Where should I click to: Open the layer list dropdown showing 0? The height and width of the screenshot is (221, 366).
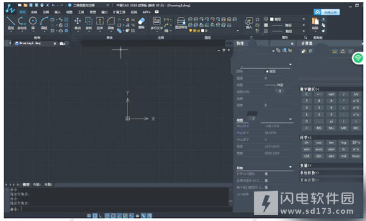pos(221,30)
